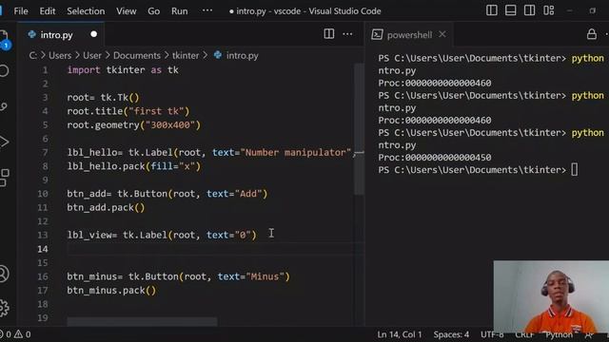Expand the Documents breadcrumb

pyautogui.click(x=137, y=55)
